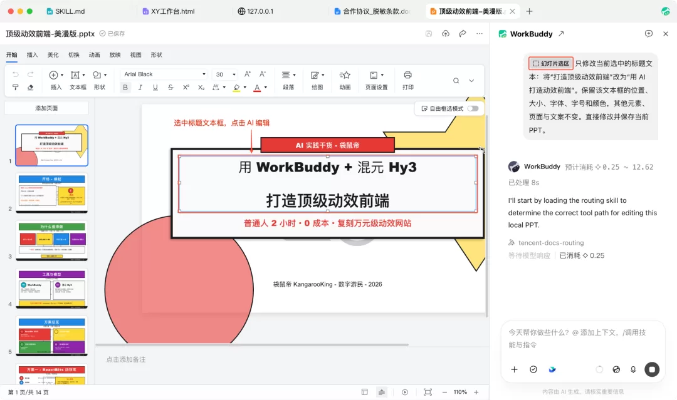This screenshot has height=400, width=677.
Task: Open the 插入 insert plus menu
Action: [56, 80]
